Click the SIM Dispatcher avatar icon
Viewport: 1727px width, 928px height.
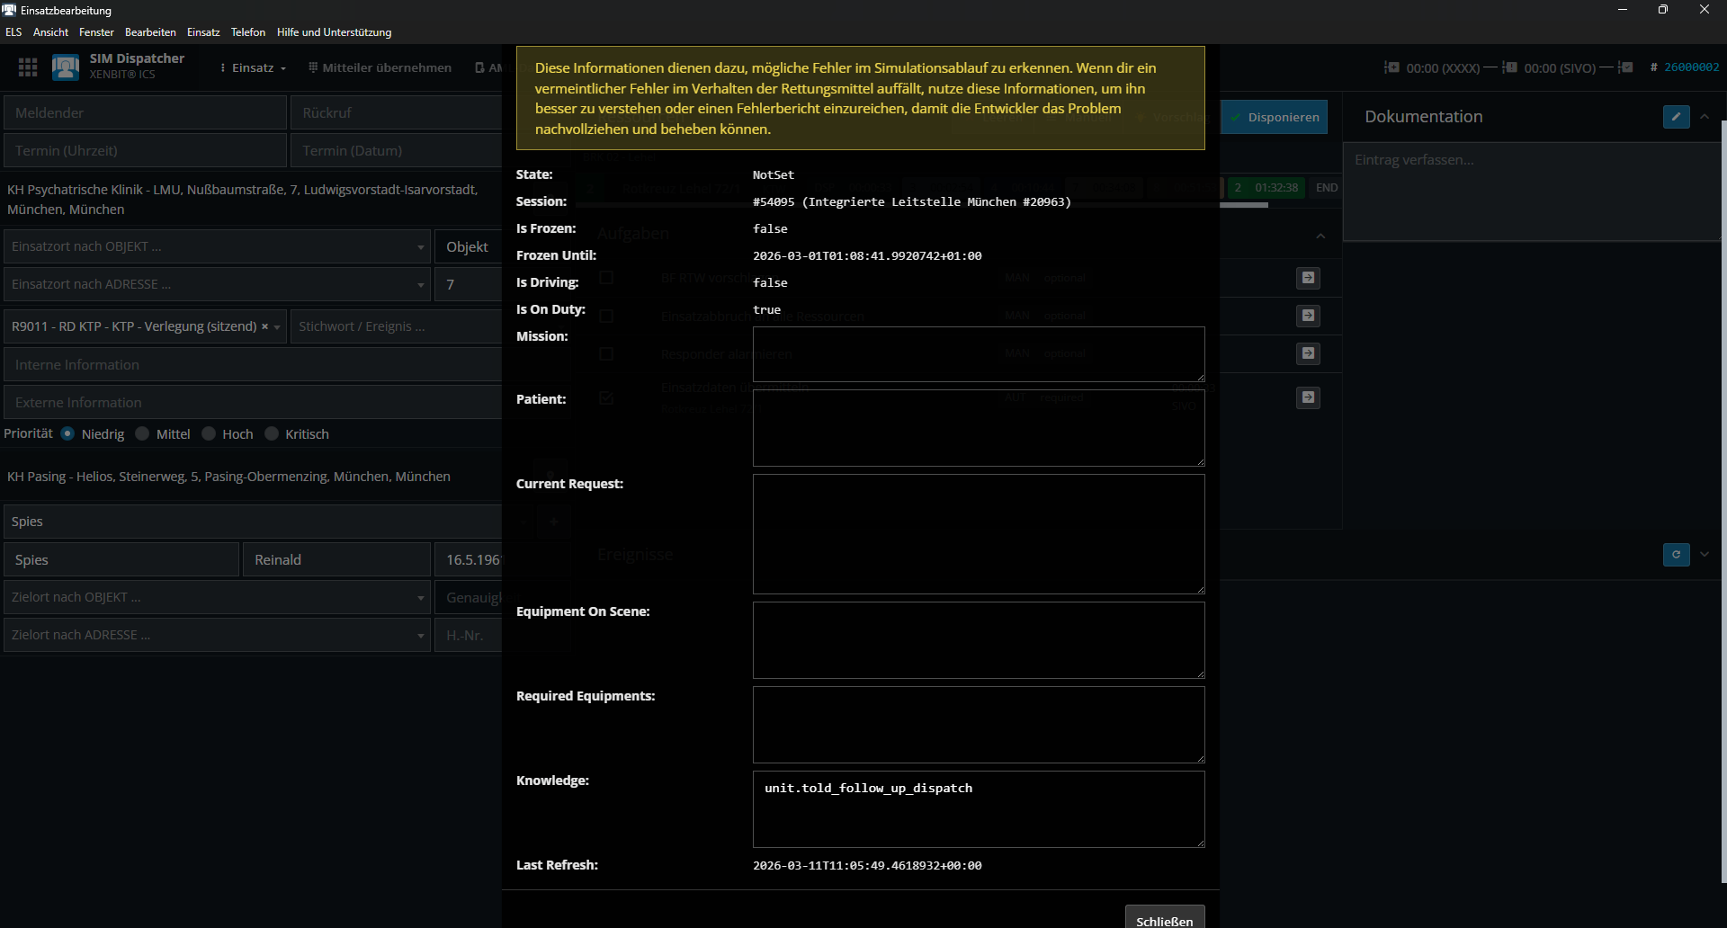tap(66, 67)
